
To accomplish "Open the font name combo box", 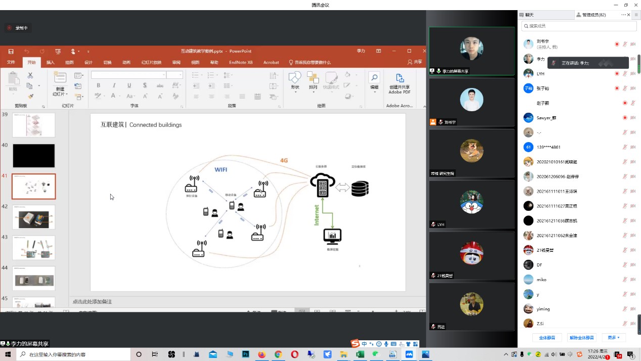I will 128,75.
